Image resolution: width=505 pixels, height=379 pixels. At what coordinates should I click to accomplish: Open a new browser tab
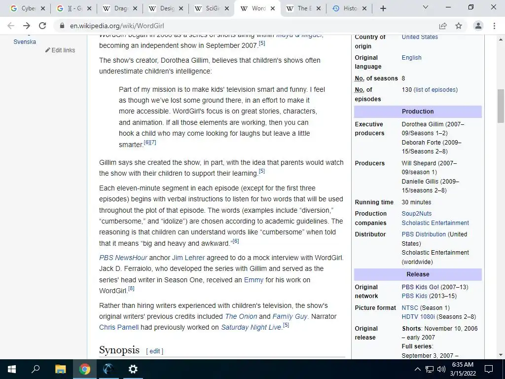click(383, 9)
